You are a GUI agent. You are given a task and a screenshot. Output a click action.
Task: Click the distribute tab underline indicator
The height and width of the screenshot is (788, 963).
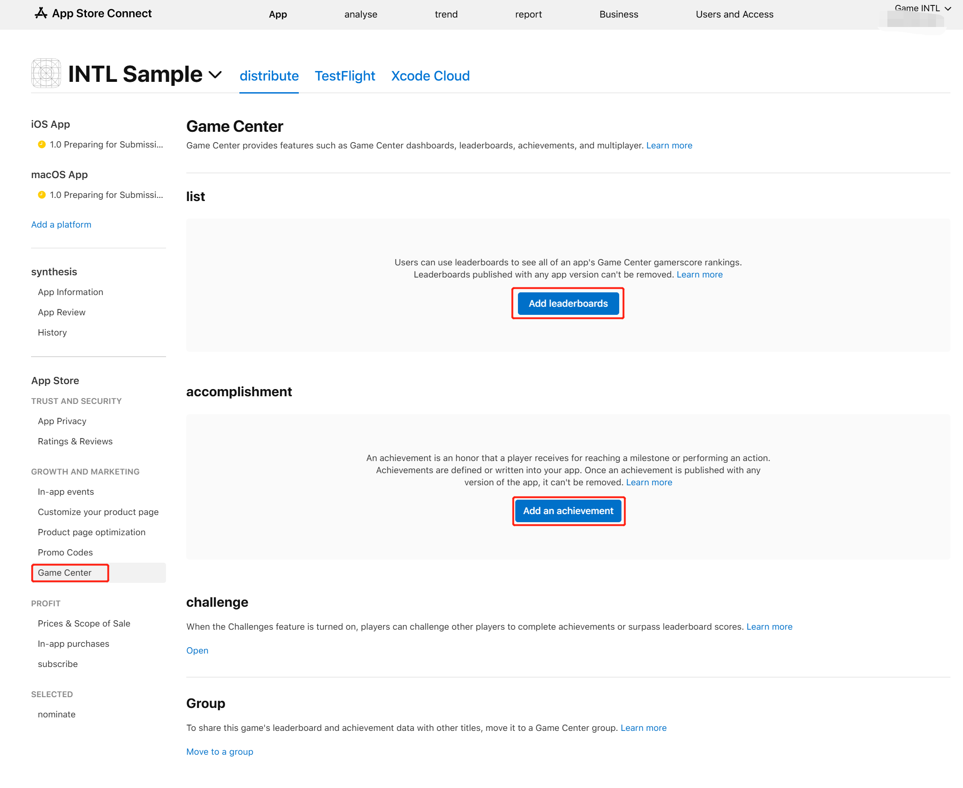(x=269, y=91)
